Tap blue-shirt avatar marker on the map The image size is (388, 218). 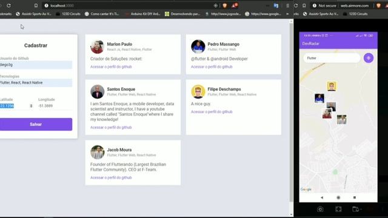[x=319, y=98]
